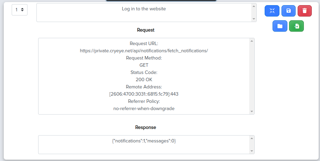Click the down arrow of description box scrollbar
Screen dimensions: 320x161
pos(254,19)
